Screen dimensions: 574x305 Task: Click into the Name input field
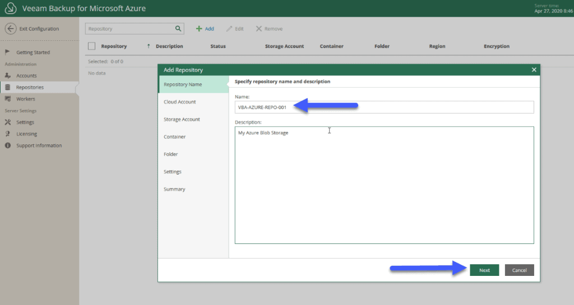tap(385, 107)
